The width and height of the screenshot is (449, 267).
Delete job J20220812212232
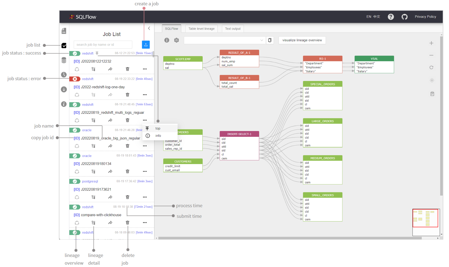click(128, 69)
